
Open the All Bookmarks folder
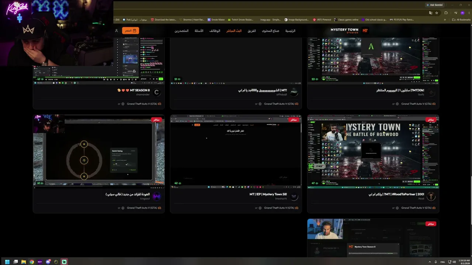coord(461,20)
